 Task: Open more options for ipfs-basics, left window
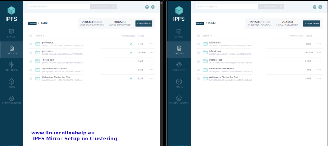152,44
